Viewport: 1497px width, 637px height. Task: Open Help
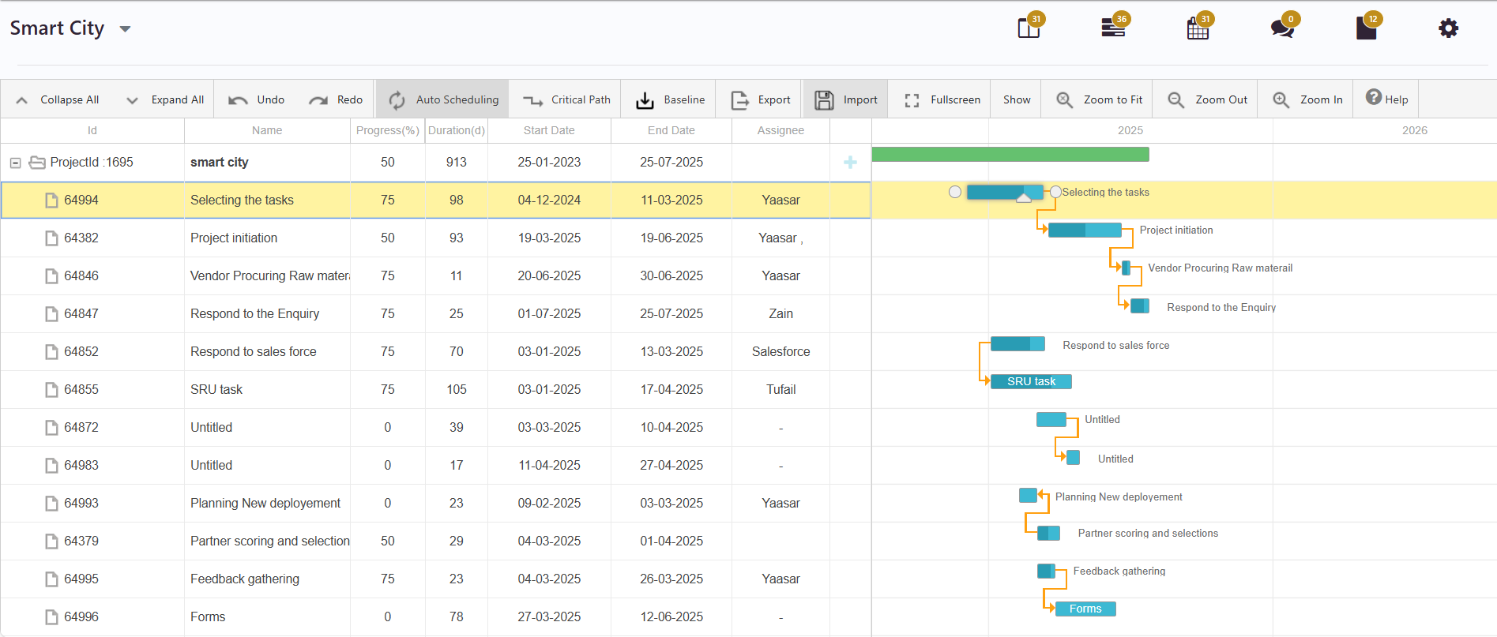(1387, 99)
